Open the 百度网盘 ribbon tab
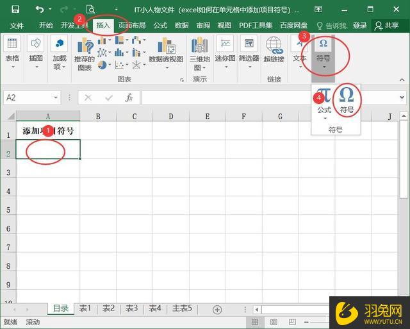Screen dimensions: 410x329 [293, 26]
